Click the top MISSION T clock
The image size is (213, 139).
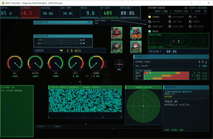[130, 12]
